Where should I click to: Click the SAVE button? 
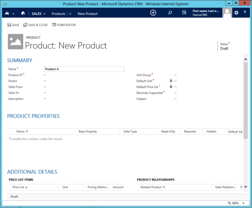13,25
